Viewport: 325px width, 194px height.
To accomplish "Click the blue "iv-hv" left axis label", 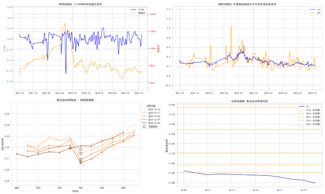I will (x=4, y=49).
